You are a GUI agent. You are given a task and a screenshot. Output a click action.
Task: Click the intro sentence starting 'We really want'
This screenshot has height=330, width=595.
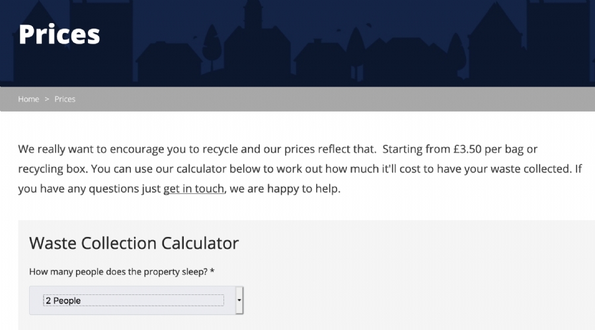pos(197,149)
